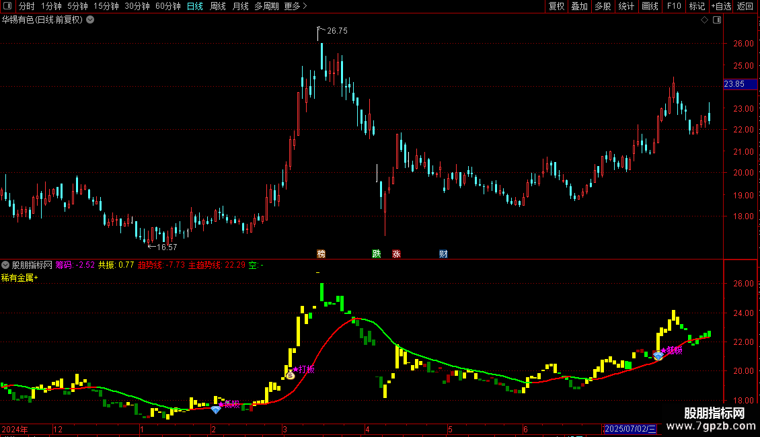Viewport: 760px width, 437px height.
Task: Open F10 company info
Action: click(674, 6)
